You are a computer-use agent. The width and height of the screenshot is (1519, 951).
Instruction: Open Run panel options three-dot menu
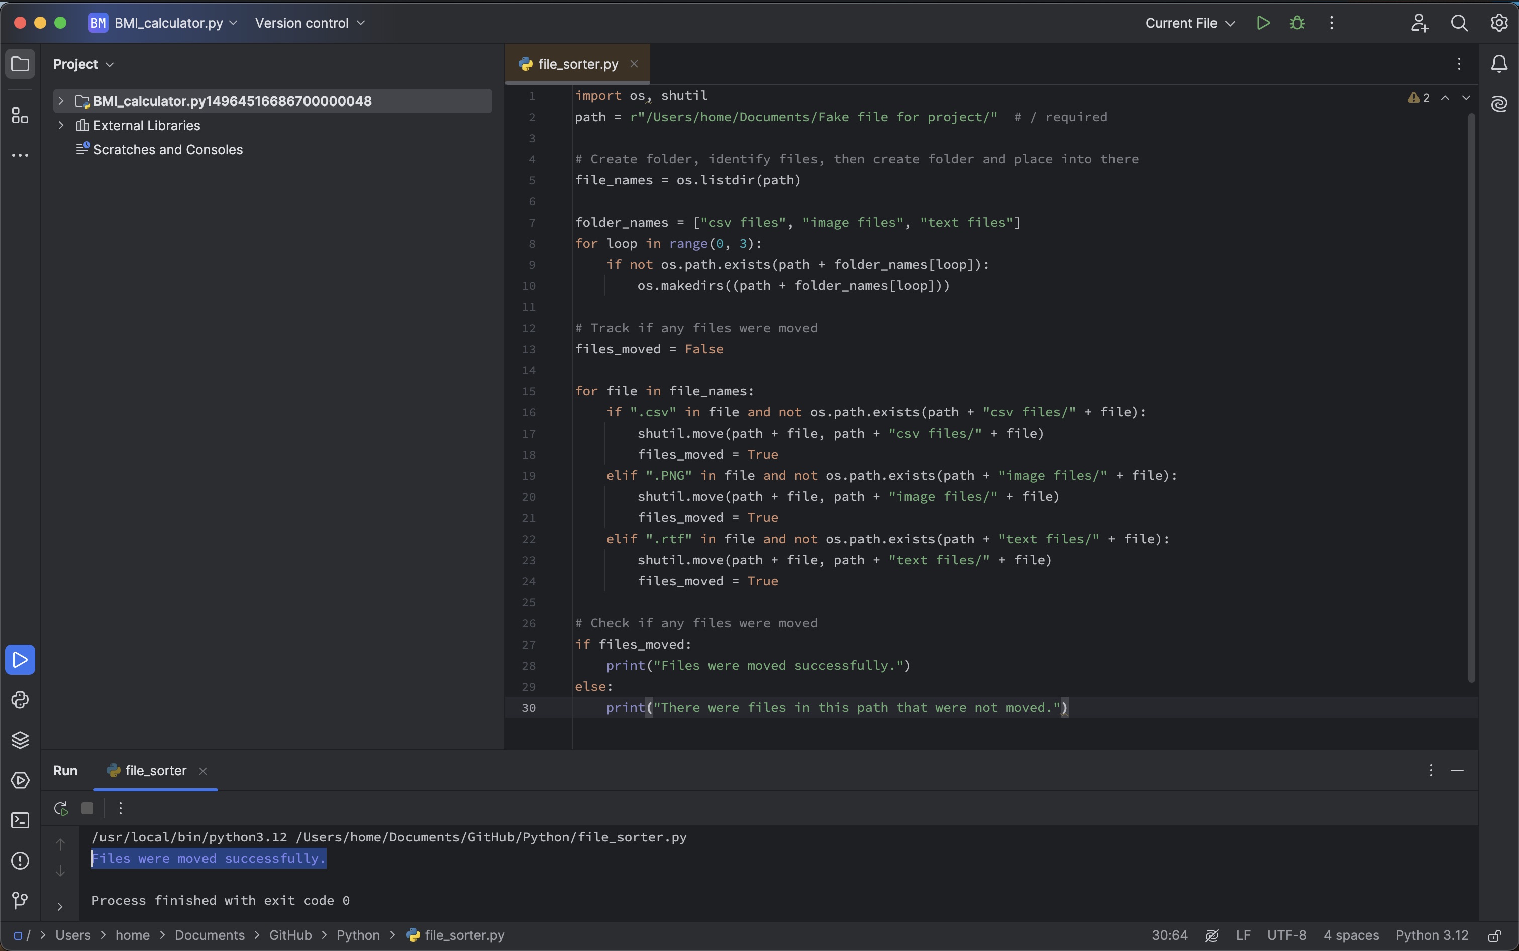pyautogui.click(x=1431, y=771)
